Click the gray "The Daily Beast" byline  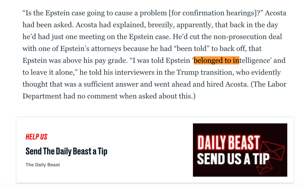(x=43, y=165)
